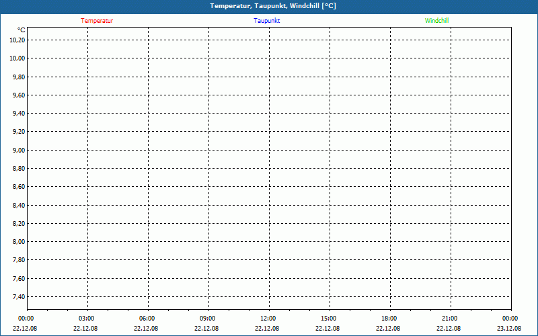This screenshot has width=538, height=336.
Task: Click the 7,60 y-axis value
Action: point(19,278)
